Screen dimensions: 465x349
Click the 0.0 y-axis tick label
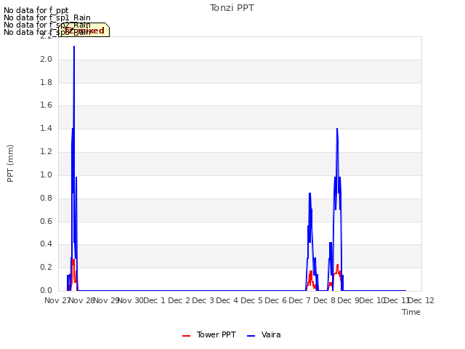coord(46,291)
